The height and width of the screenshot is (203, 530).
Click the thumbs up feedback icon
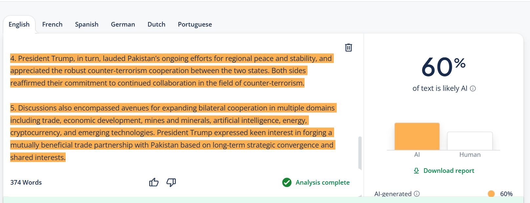[x=154, y=182]
